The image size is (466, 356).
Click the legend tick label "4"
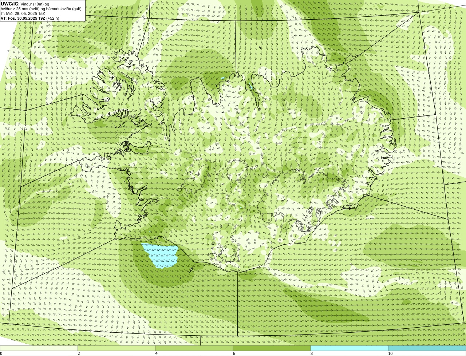coord(156,354)
